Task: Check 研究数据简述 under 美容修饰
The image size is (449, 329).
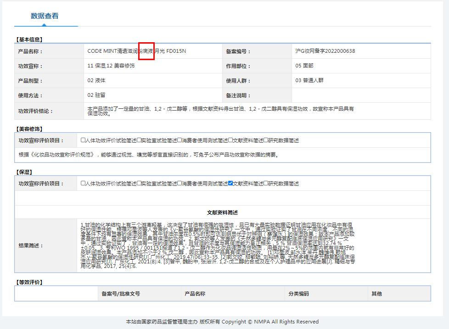Action: (266, 140)
